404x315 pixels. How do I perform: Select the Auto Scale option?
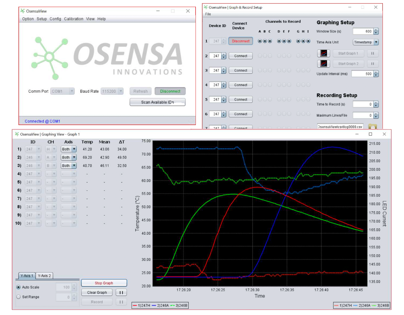pos(18,287)
